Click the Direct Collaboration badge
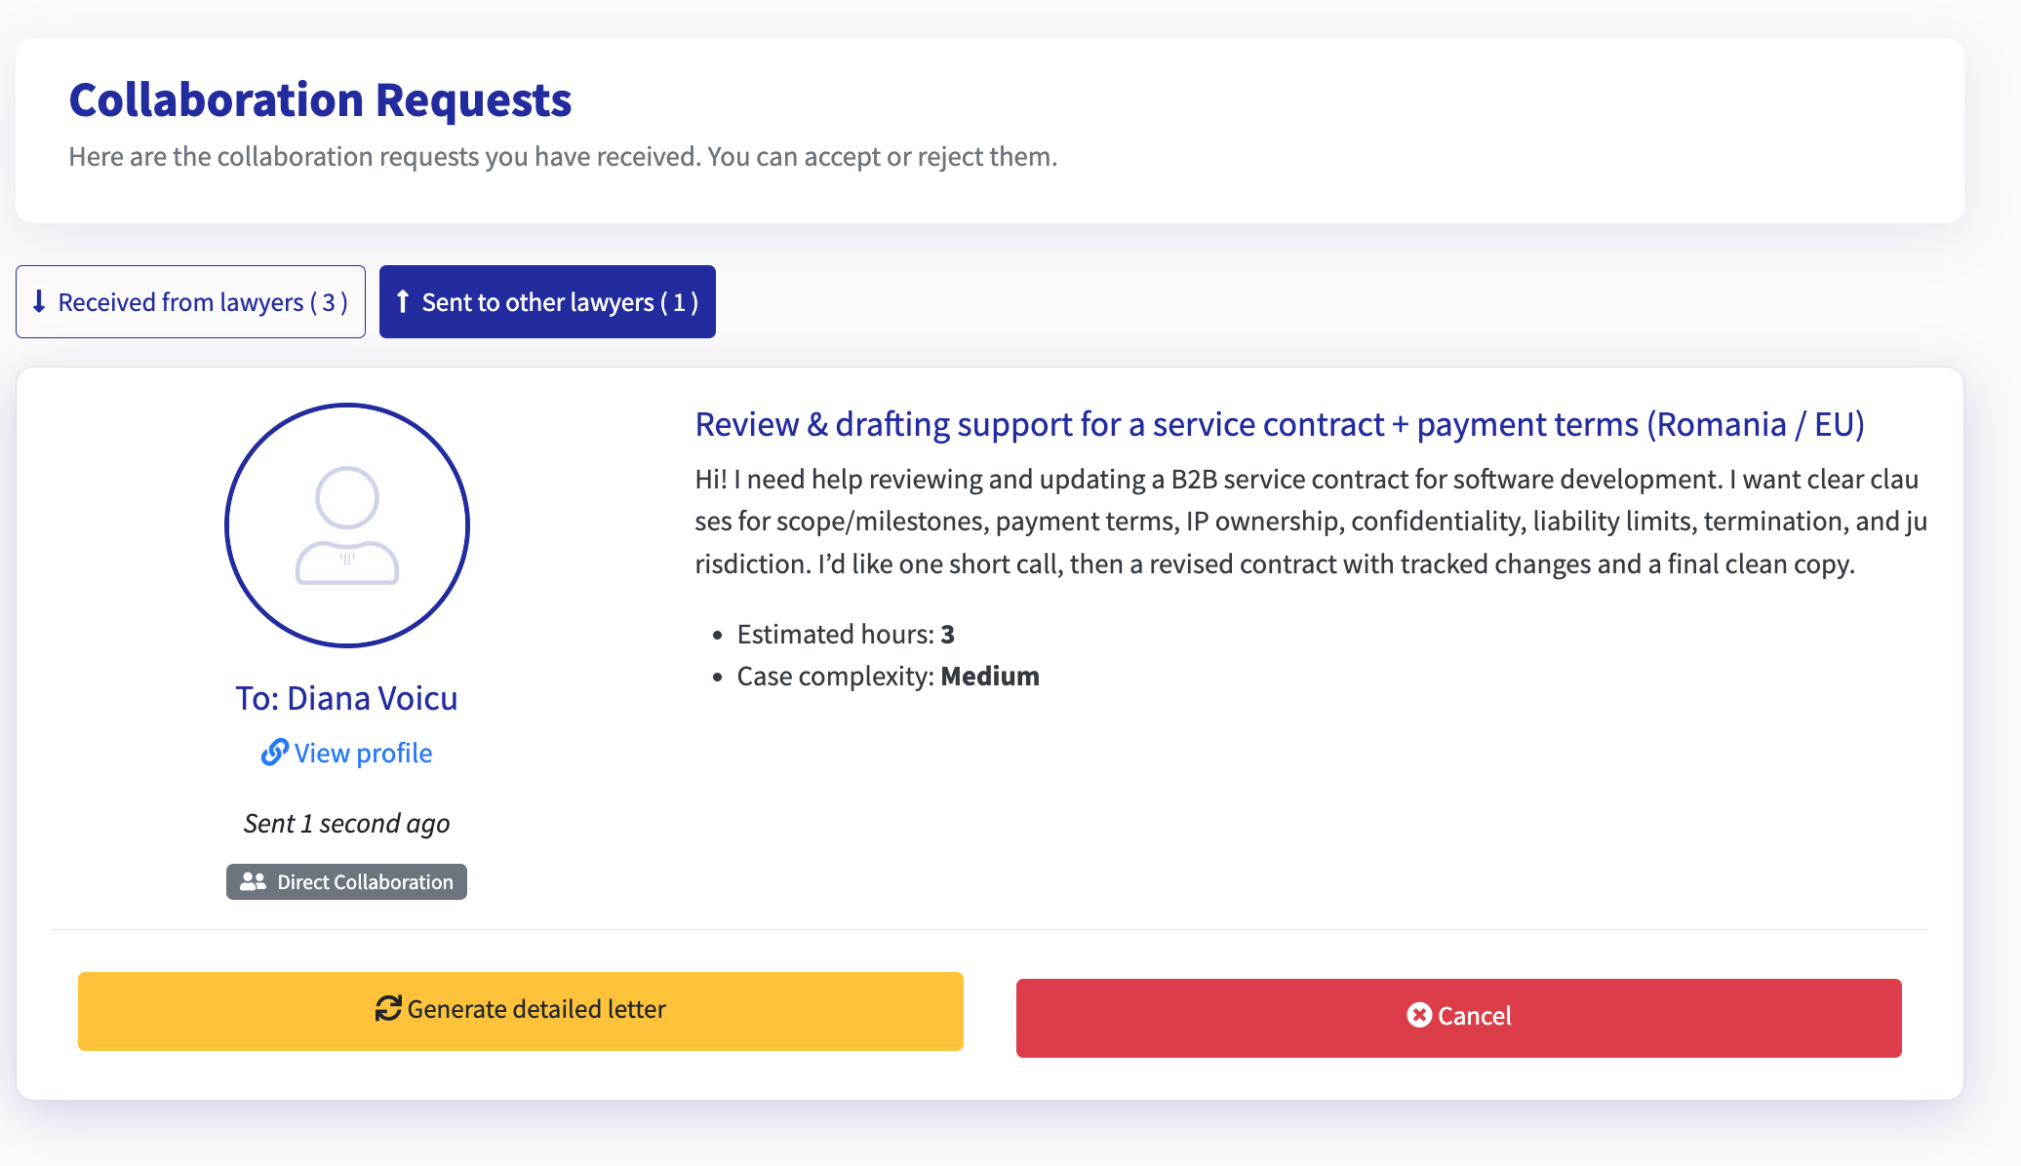The width and height of the screenshot is (2021, 1166). [x=346, y=881]
